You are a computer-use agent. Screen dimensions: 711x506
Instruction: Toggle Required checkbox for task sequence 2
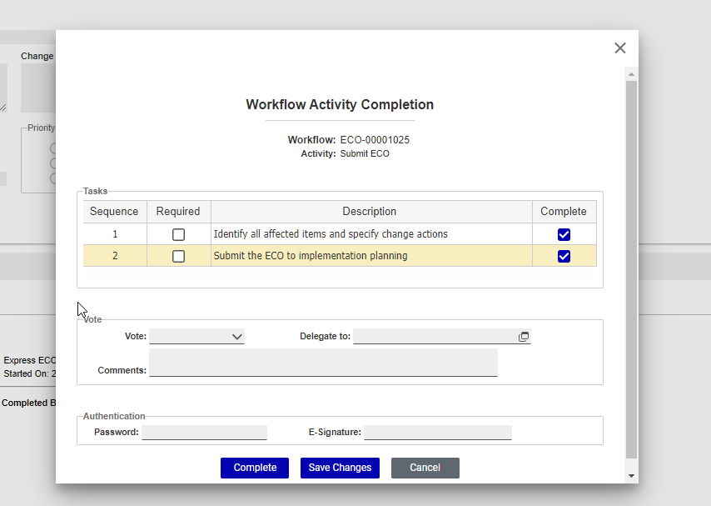(179, 256)
